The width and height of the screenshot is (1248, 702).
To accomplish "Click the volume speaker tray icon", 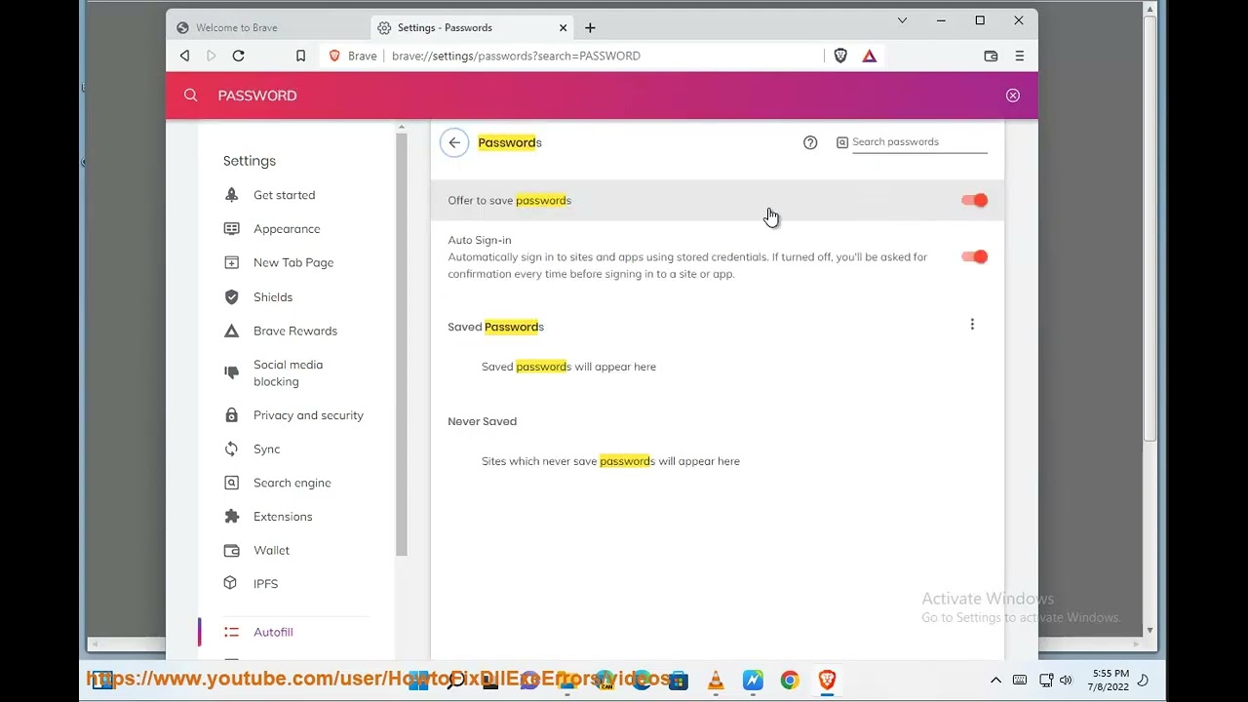I will [x=1066, y=681].
